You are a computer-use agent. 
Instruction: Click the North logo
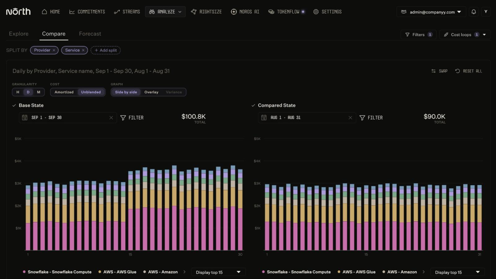click(18, 12)
